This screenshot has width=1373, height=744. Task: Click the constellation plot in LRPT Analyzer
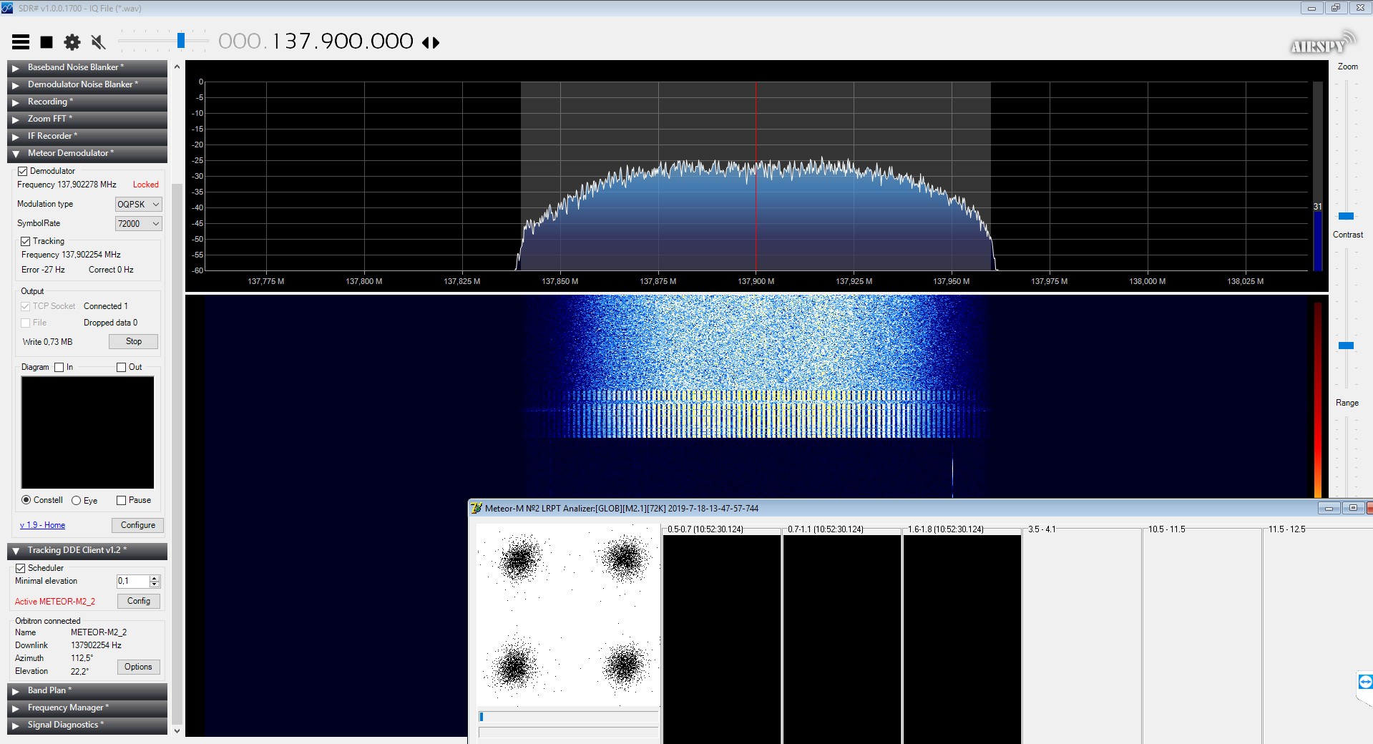pos(568,615)
